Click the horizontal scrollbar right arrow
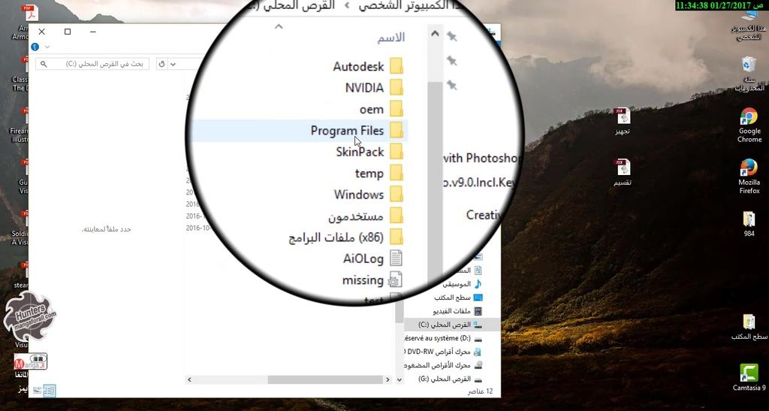 click(388, 379)
